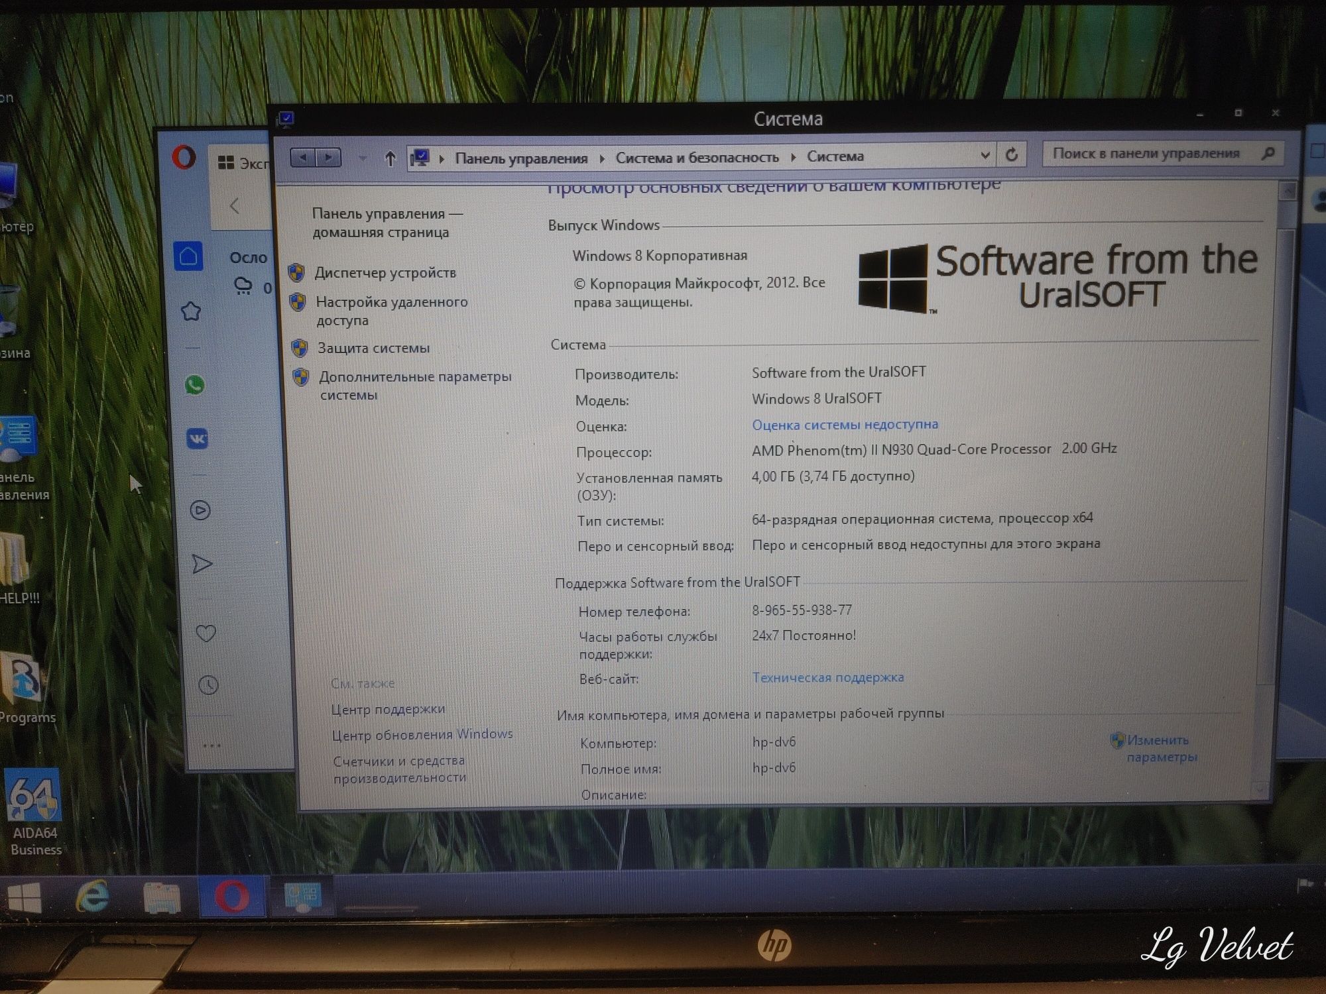This screenshot has height=994, width=1326.
Task: Click shield icon beside 'Защита системы'
Action: pos(300,348)
